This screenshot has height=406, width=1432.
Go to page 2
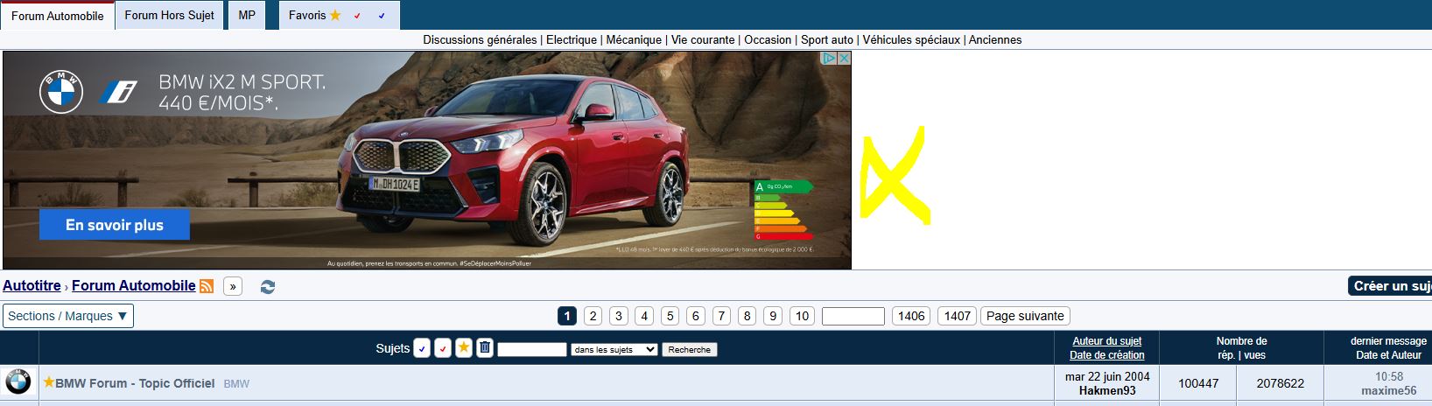click(593, 316)
